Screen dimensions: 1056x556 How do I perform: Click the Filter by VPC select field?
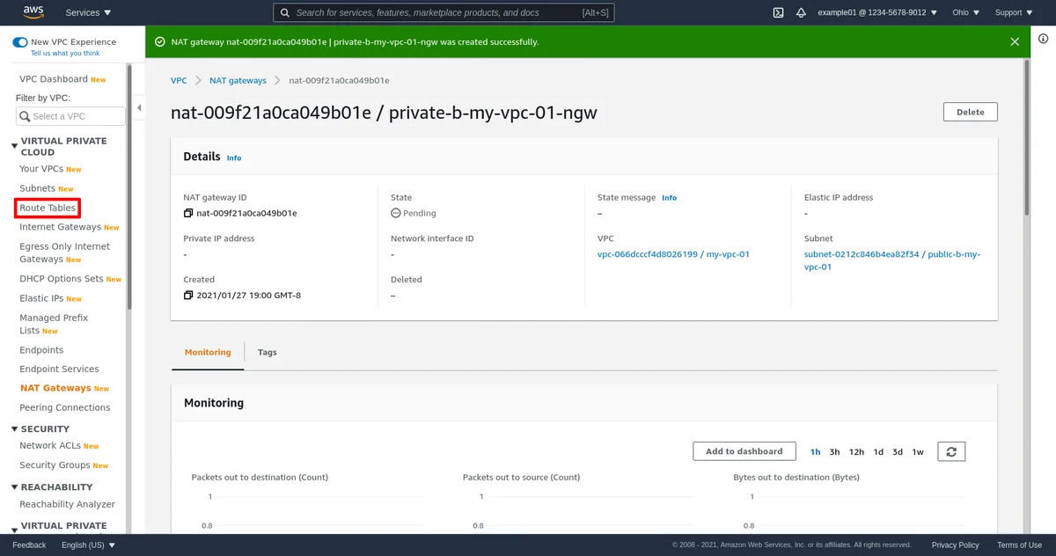70,116
